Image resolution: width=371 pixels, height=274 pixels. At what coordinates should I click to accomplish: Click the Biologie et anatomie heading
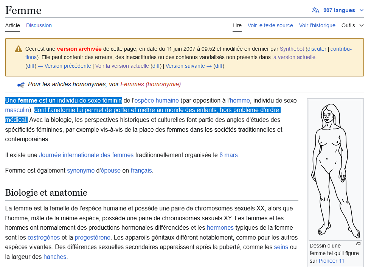pos(46,193)
